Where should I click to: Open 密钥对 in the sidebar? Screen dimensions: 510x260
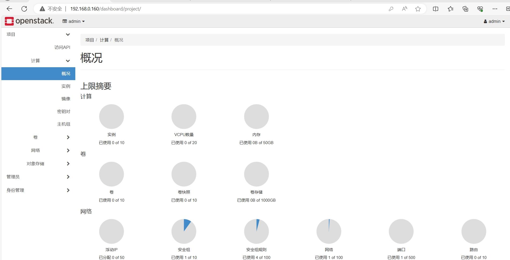pyautogui.click(x=63, y=112)
